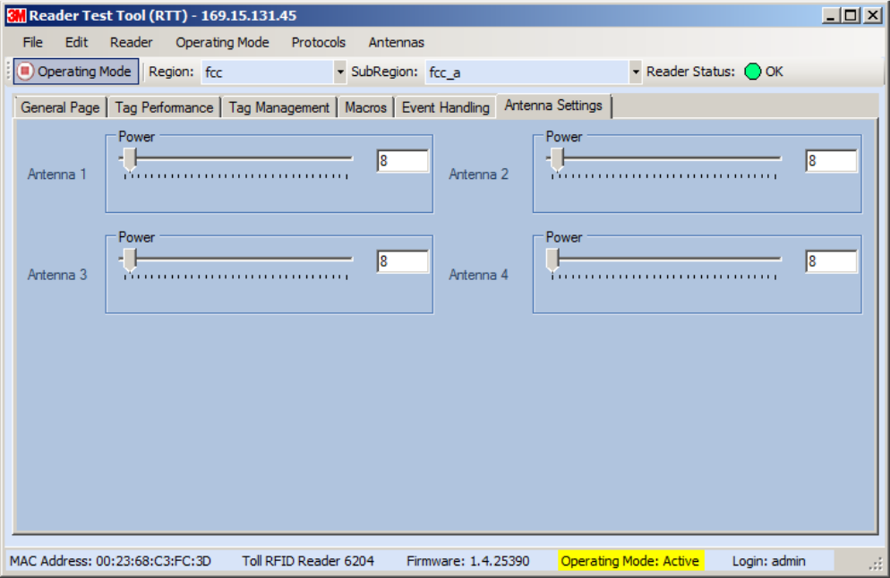Click the Operating Mode: Active status indicator
Image resolution: width=890 pixels, height=578 pixels.
click(630, 561)
